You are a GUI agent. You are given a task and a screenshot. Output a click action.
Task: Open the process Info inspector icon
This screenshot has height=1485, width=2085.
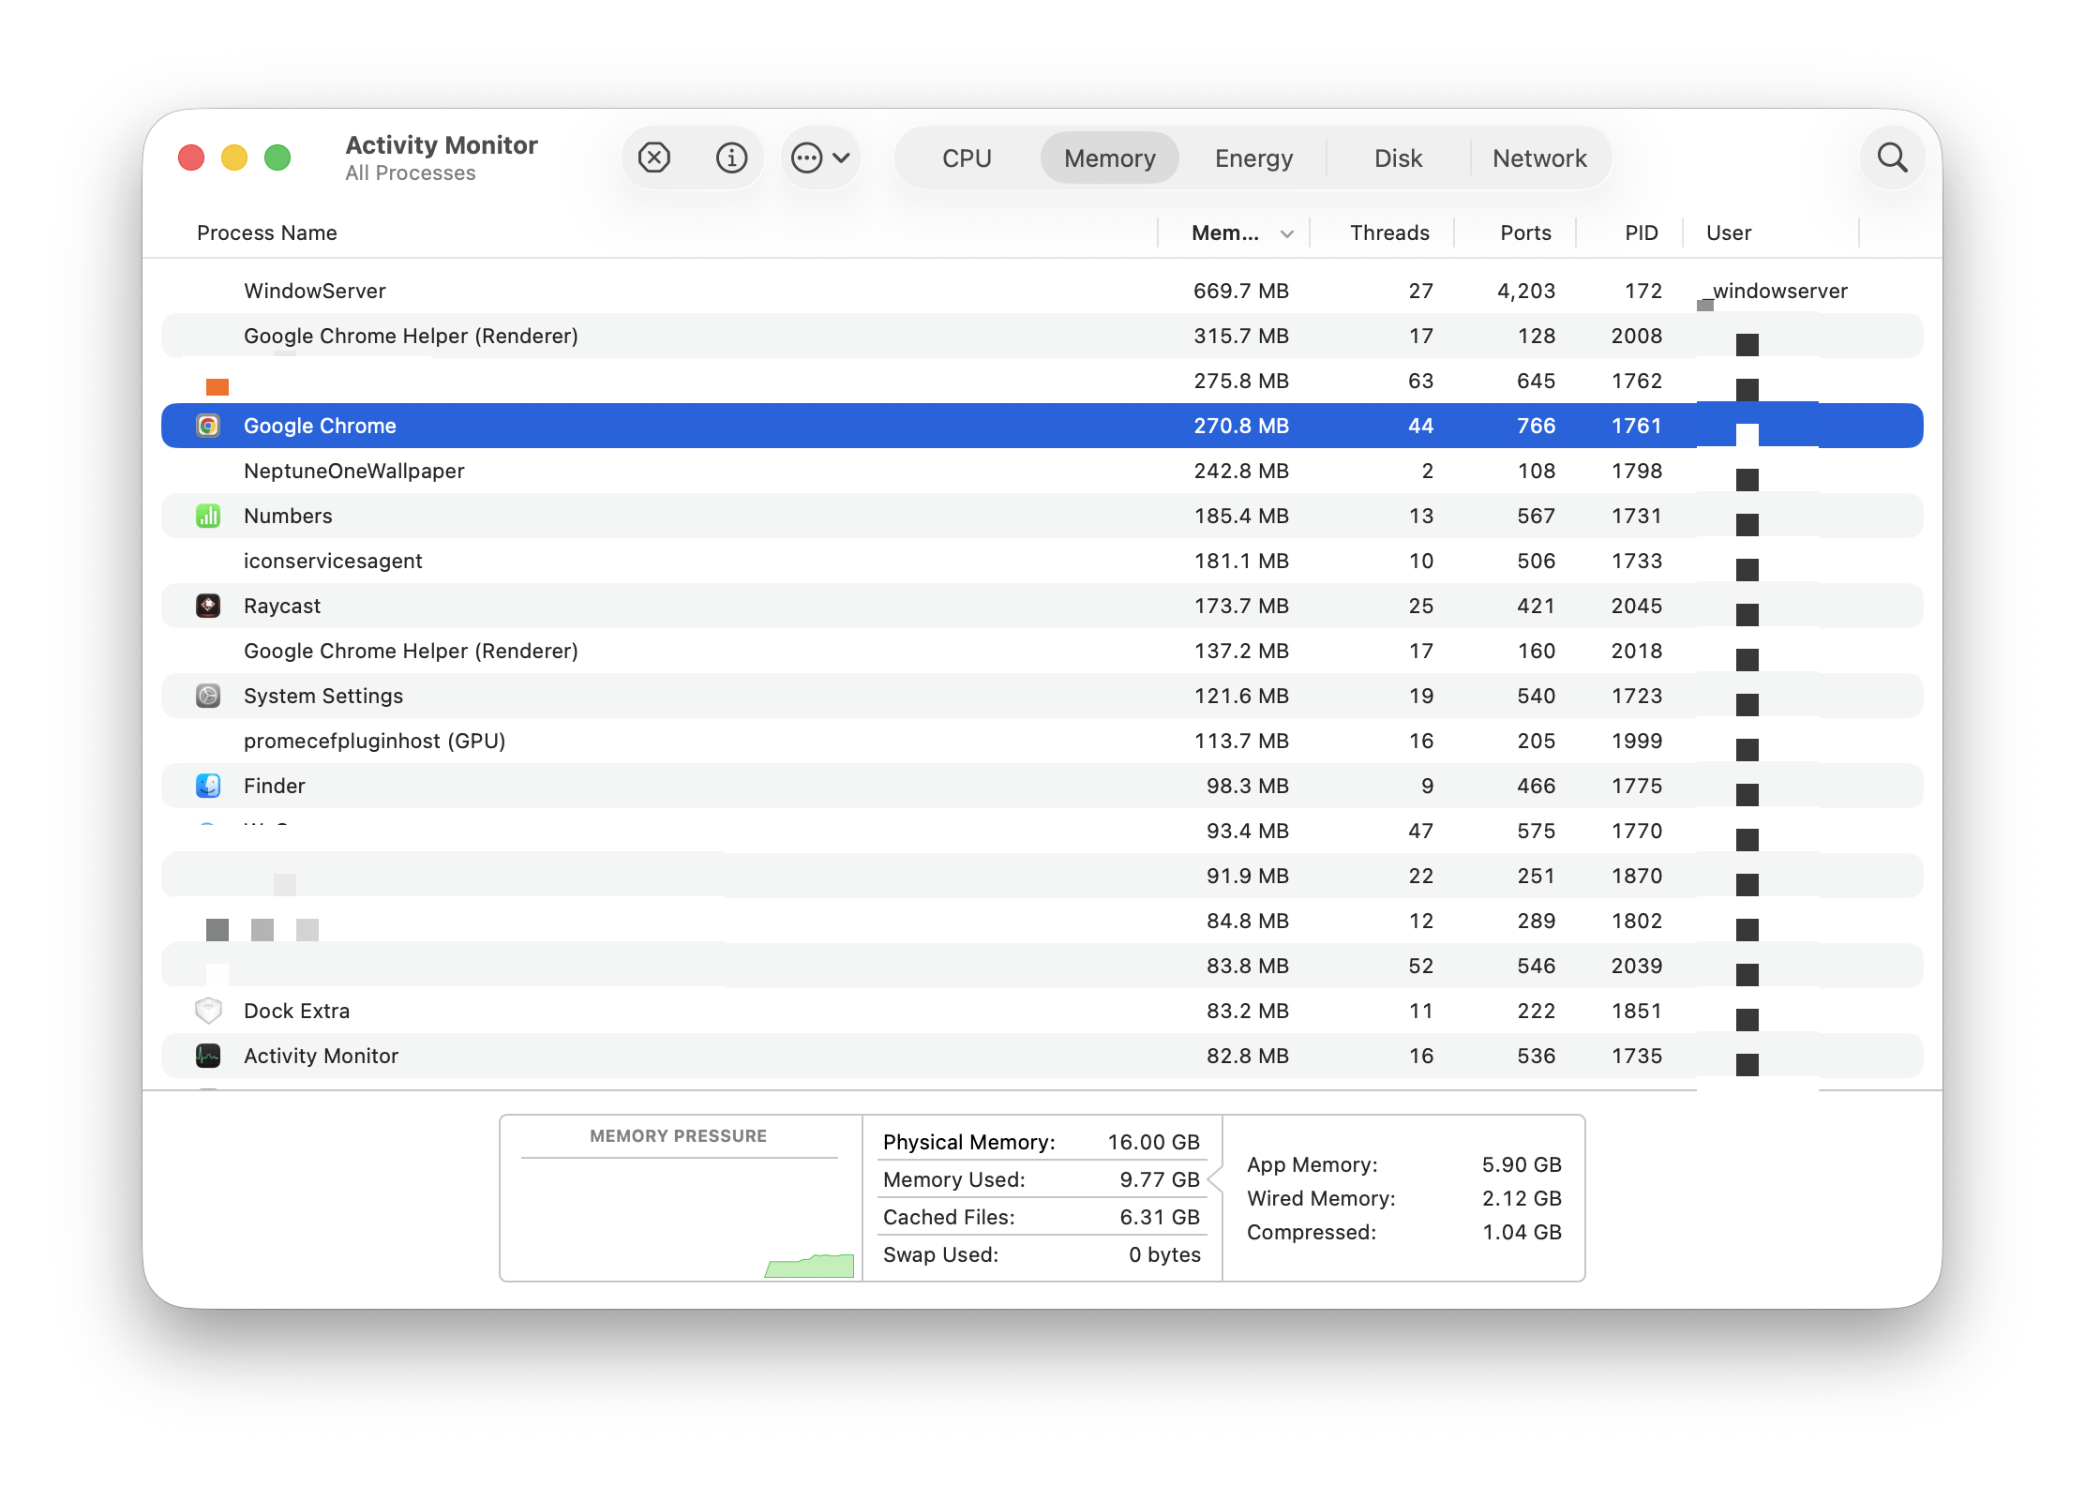pyautogui.click(x=731, y=157)
